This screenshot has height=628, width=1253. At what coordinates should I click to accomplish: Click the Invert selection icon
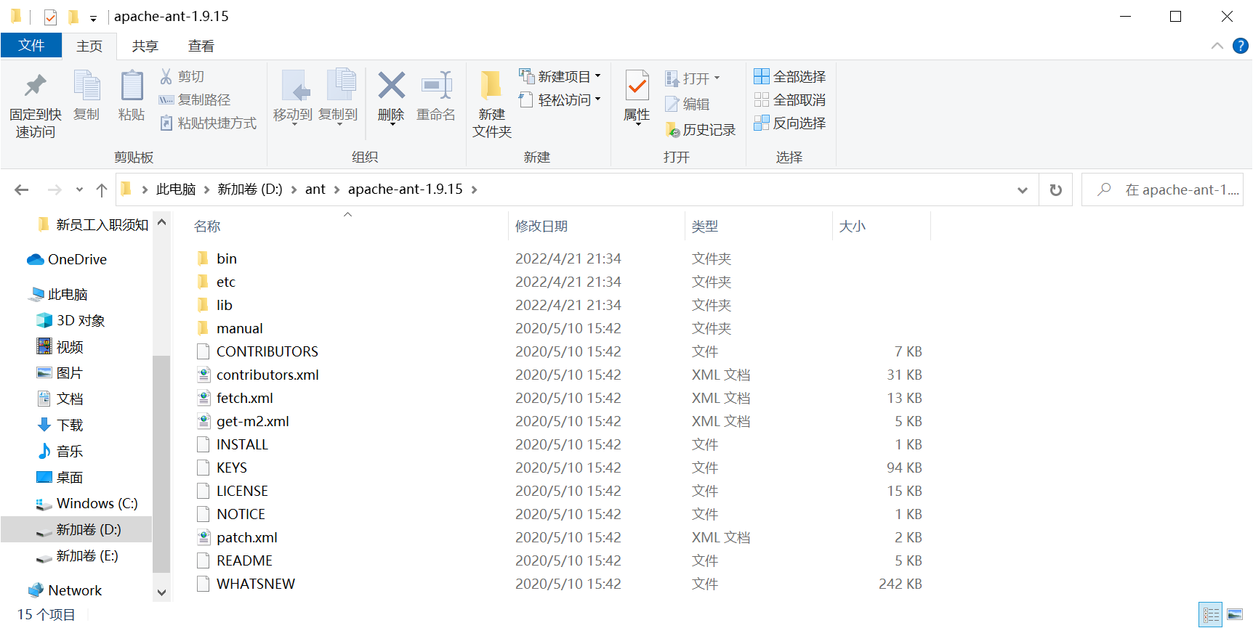click(762, 123)
